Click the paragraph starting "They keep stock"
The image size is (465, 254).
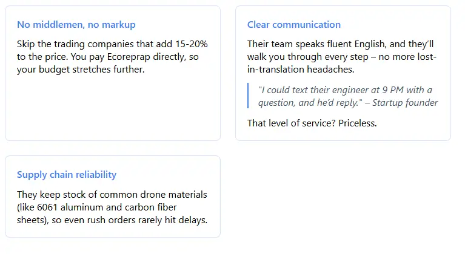click(x=112, y=207)
